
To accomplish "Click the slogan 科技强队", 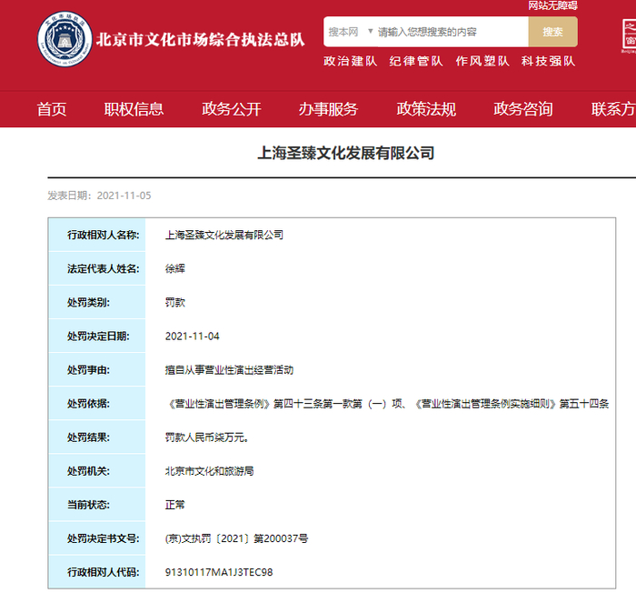I will pos(549,61).
